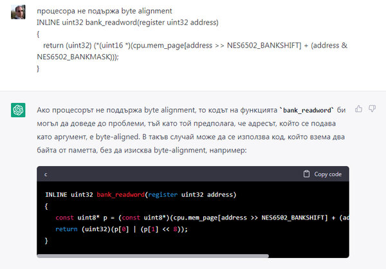Click 'bank_readword' function name in code block
The image size is (386, 269).
[x=121, y=194]
